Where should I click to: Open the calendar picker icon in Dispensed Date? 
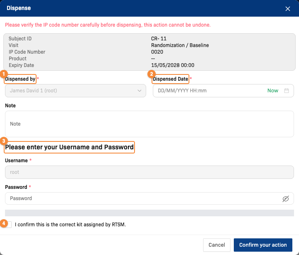coord(287,91)
